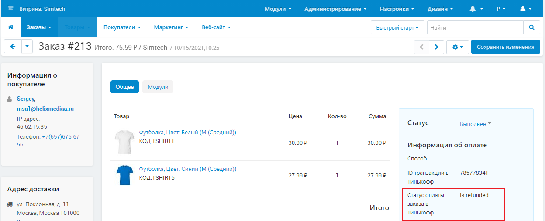Screen dimensions: 545x221
Task: Open customer Sergey profile link
Action: coord(26,99)
